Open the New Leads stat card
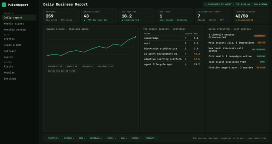 [x=175, y=16]
